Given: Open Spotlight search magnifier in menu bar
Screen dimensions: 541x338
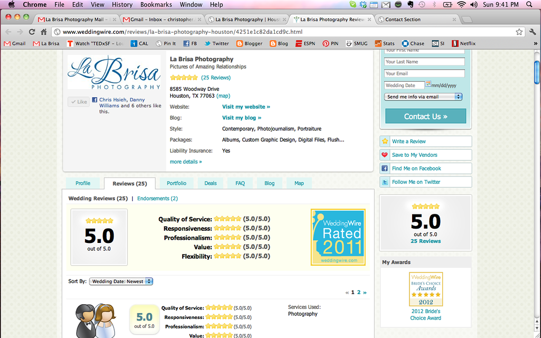Looking at the screenshot, I should (x=529, y=4).
